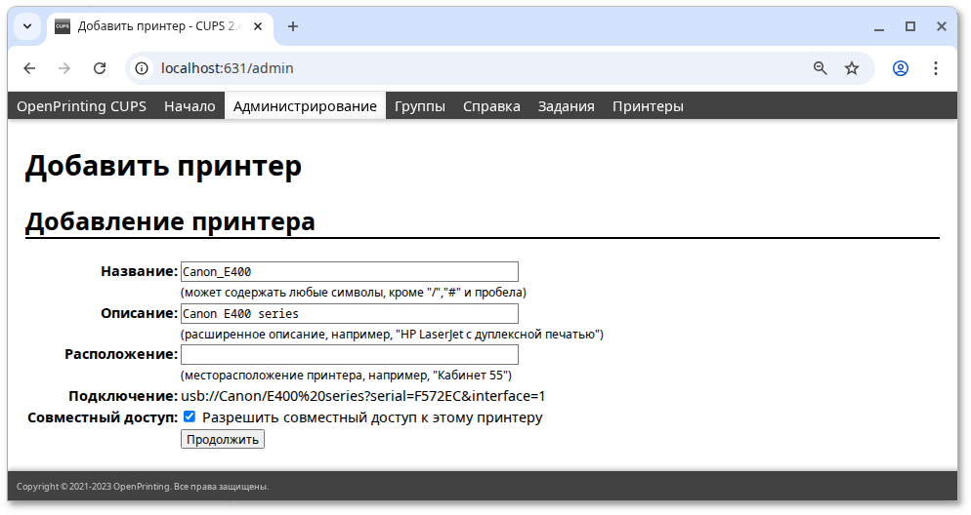
Task: Click the 'Добавление принтера' heading
Action: (x=170, y=221)
